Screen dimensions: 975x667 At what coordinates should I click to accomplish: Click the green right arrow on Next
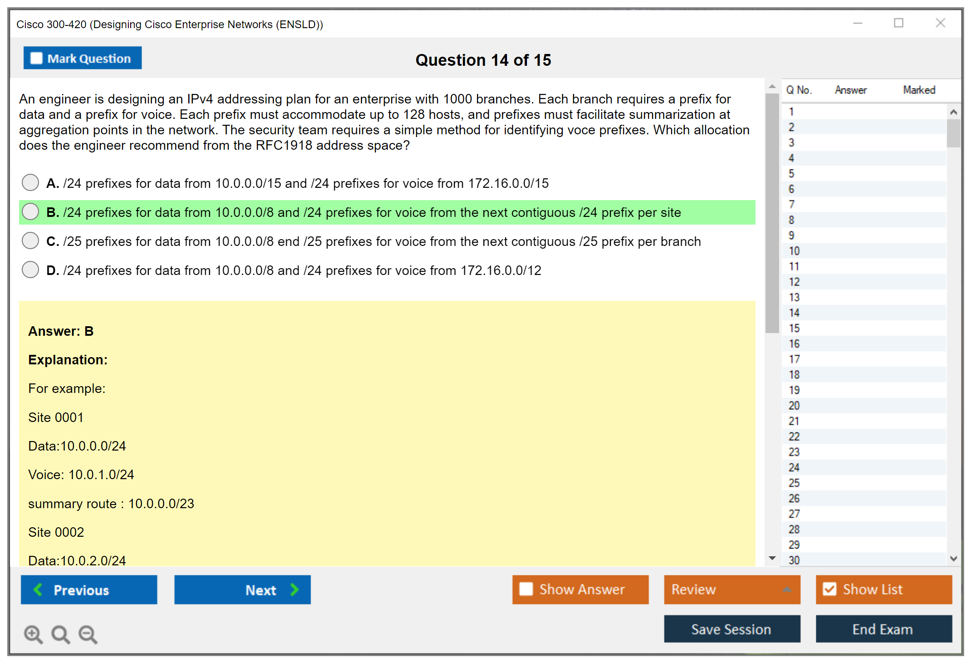[294, 589]
